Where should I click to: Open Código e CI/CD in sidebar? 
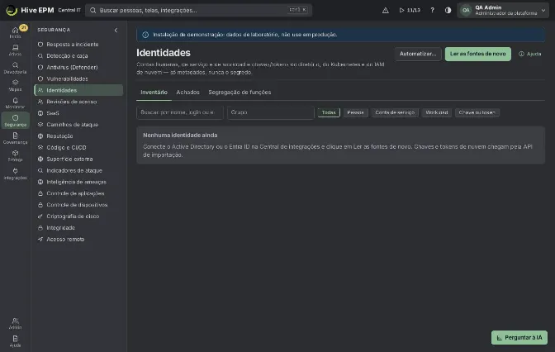(x=78, y=147)
